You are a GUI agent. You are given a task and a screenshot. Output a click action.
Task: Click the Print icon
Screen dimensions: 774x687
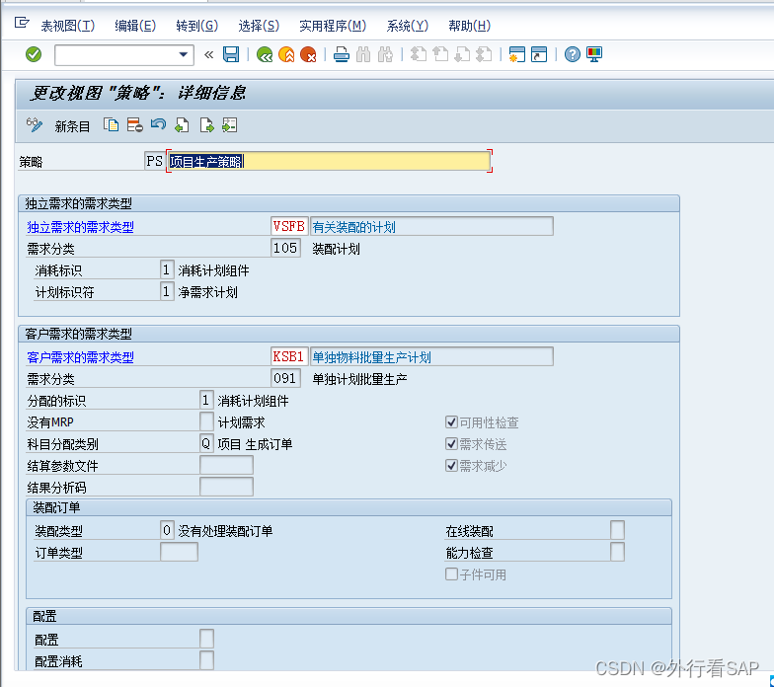[x=342, y=54]
